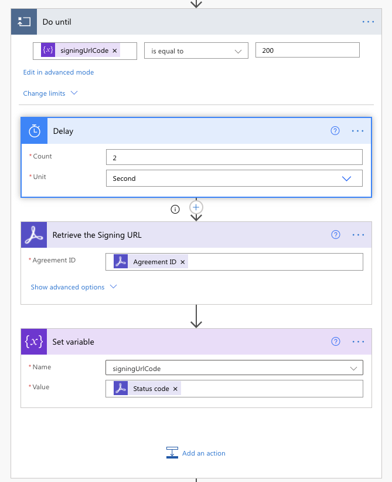The width and height of the screenshot is (392, 482).
Task: Insert a new step after Delay
Action: coord(196,207)
